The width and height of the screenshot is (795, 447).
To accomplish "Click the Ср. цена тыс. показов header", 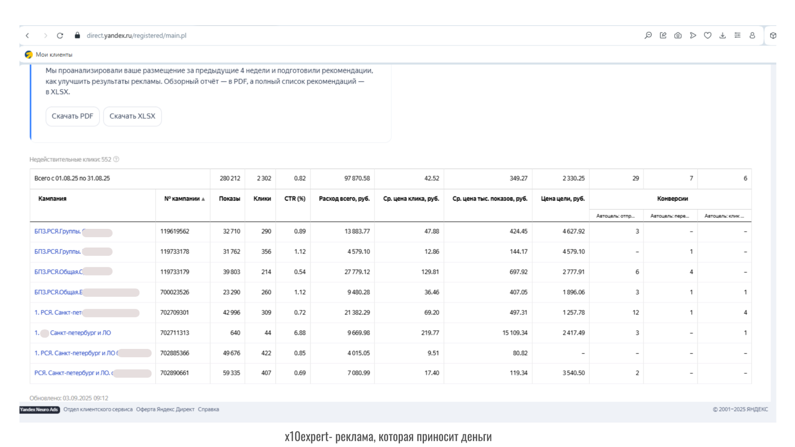I will point(490,199).
